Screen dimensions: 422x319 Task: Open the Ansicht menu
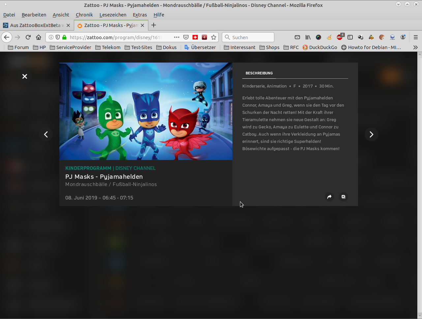61,15
